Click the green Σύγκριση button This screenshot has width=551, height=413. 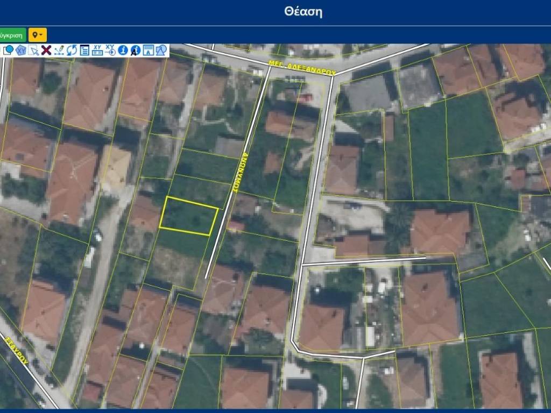(x=12, y=35)
